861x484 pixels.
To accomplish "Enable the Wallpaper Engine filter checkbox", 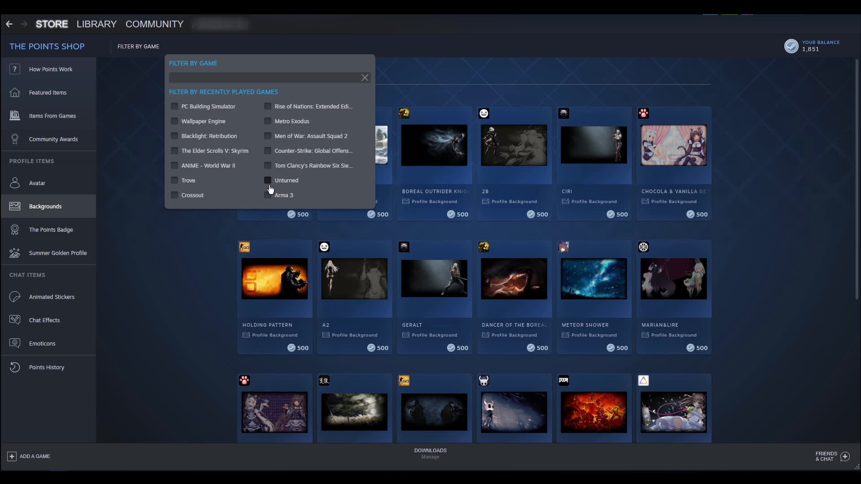I will [174, 121].
